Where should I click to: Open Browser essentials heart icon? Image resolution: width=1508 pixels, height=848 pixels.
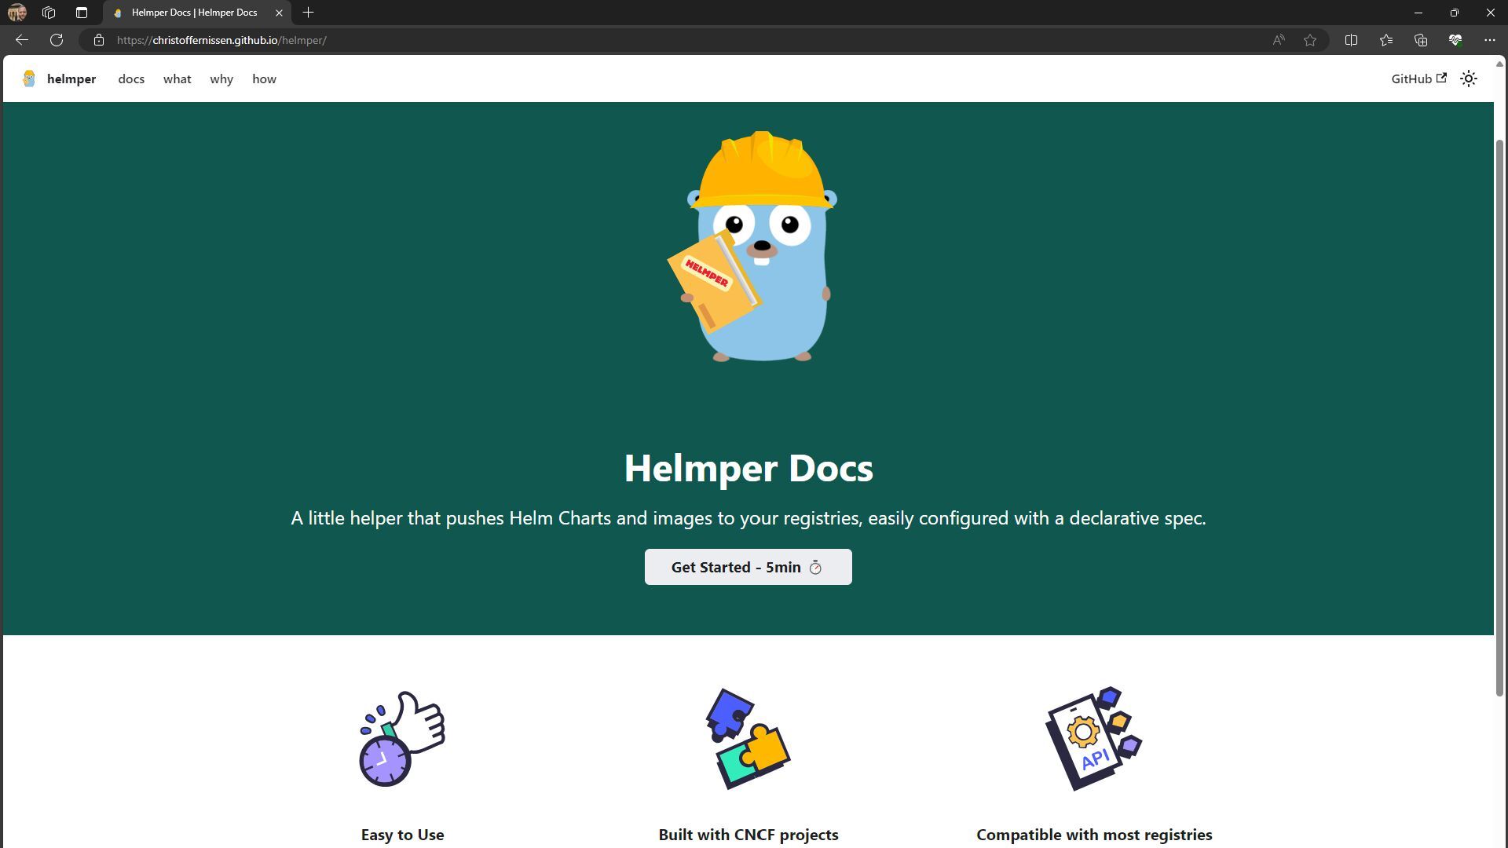pos(1455,40)
